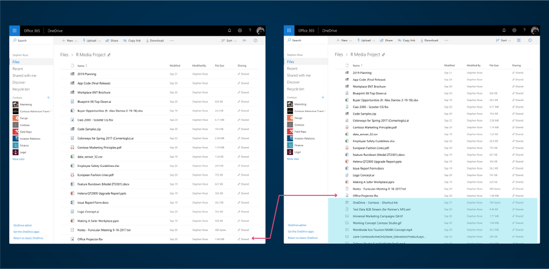This screenshot has width=549, height=269.
Task: Sort by Modified column header, right window
Action: coord(450,65)
